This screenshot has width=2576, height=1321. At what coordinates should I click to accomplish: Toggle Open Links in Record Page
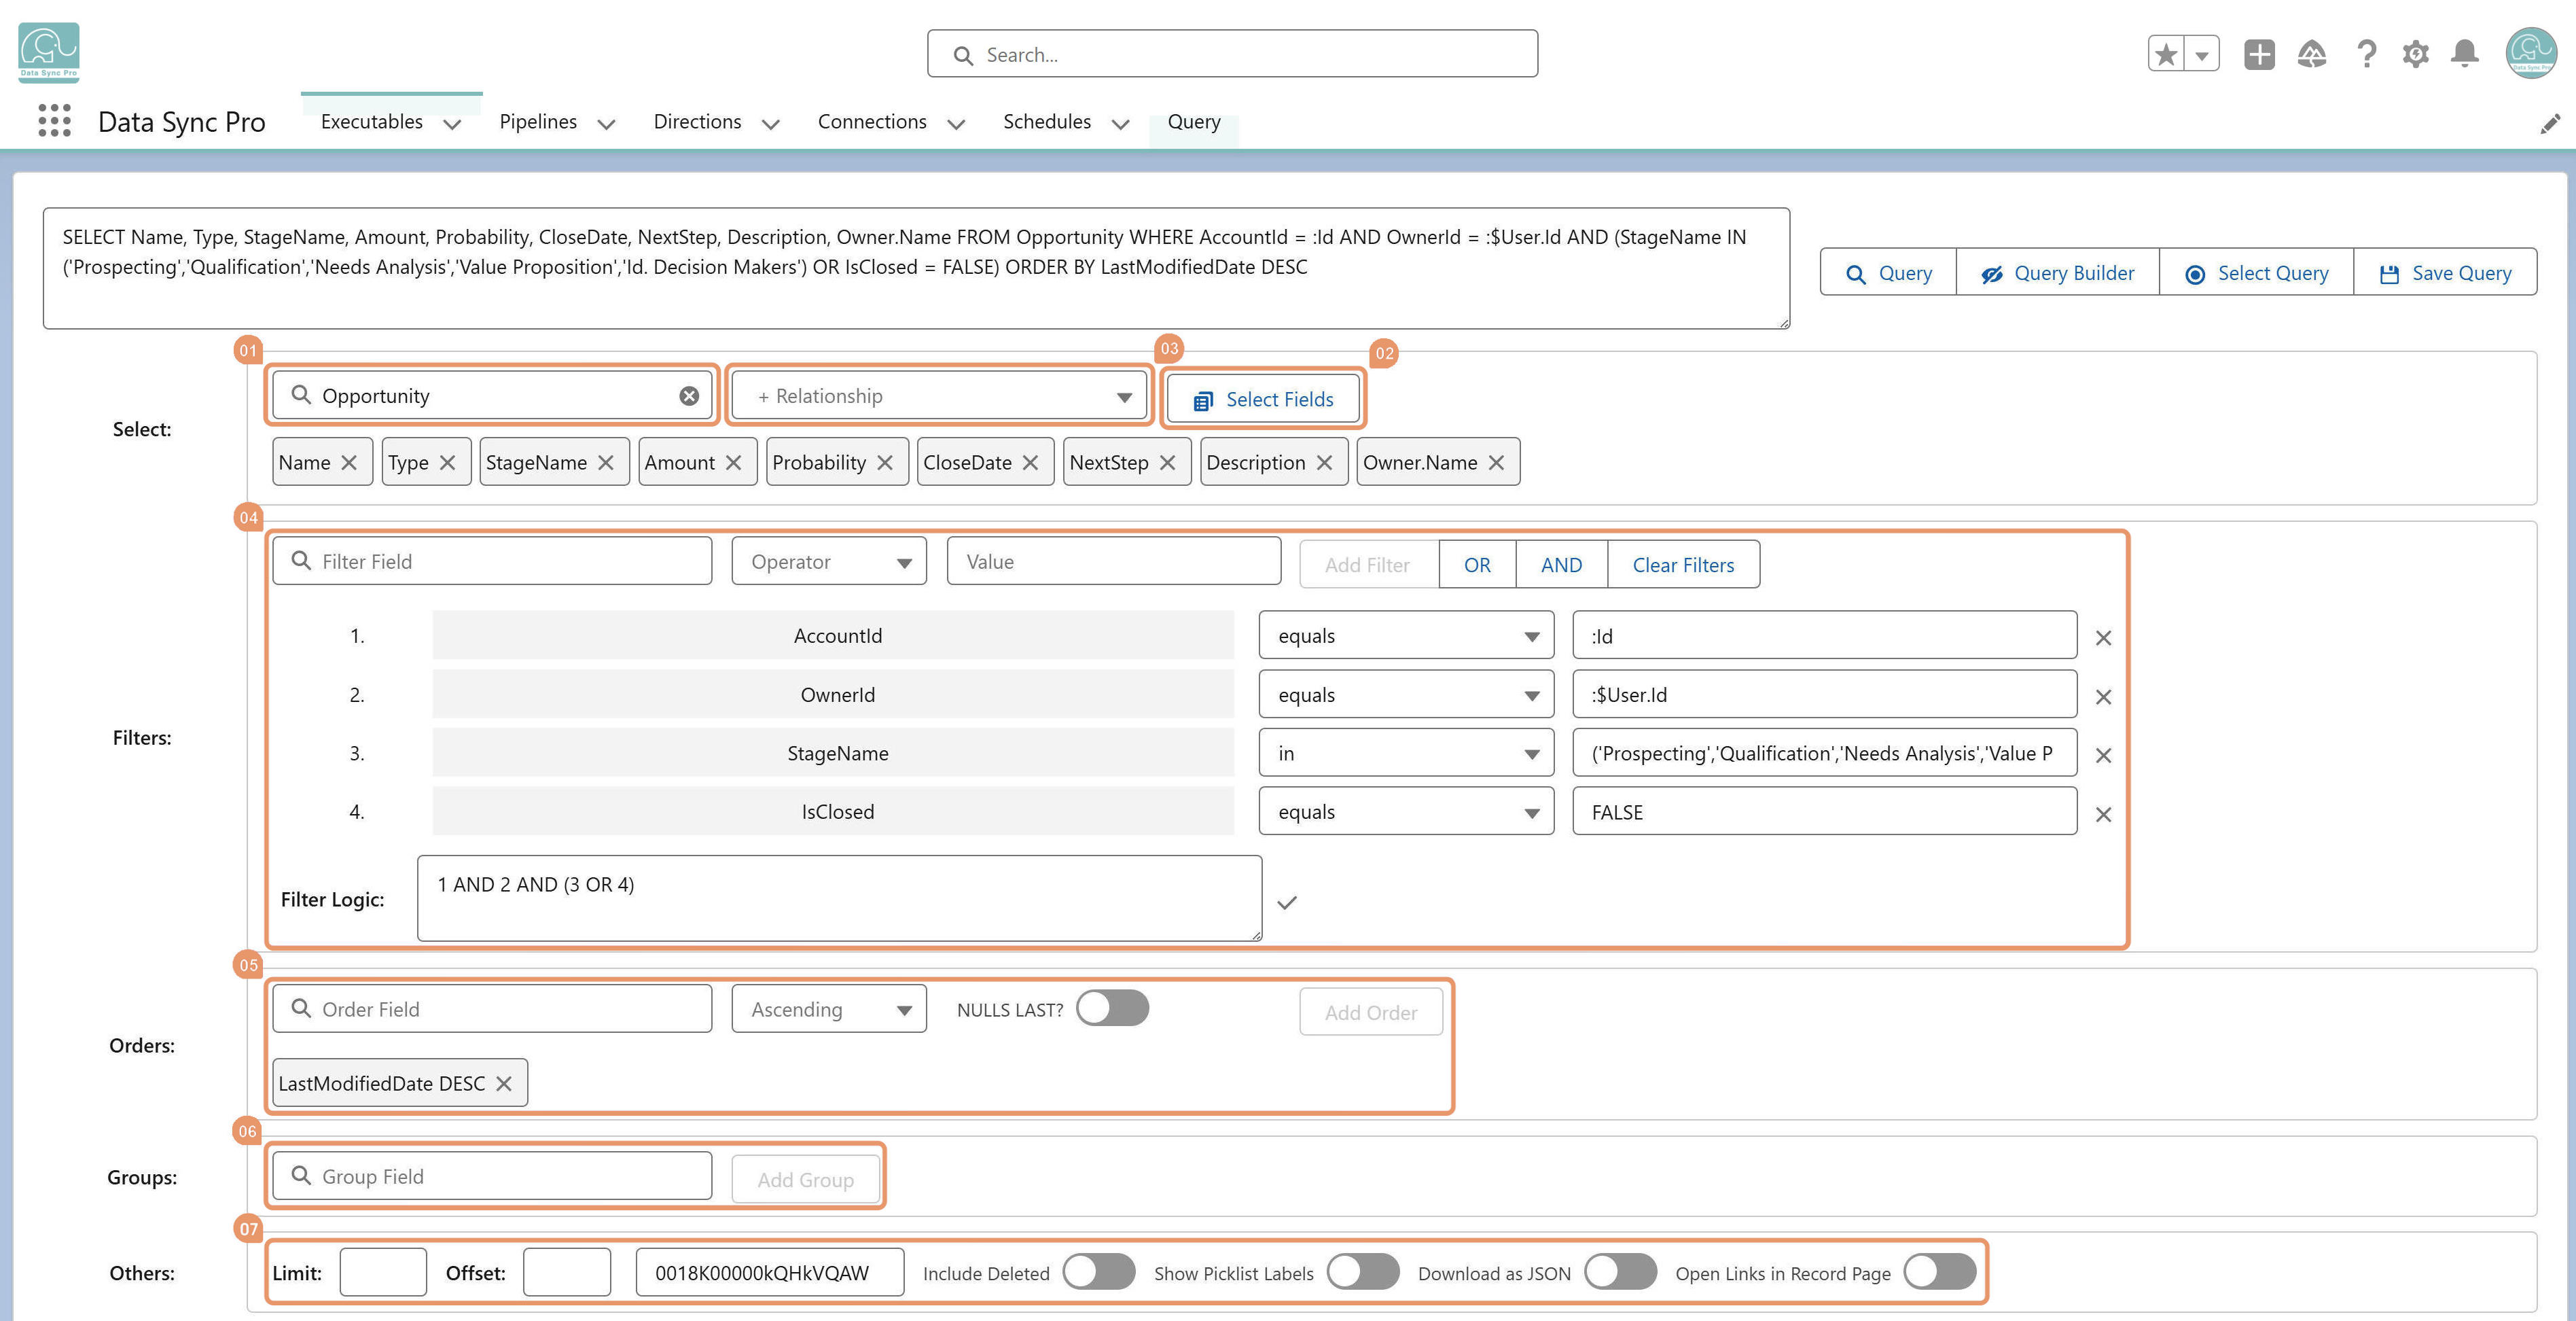tap(1940, 1272)
